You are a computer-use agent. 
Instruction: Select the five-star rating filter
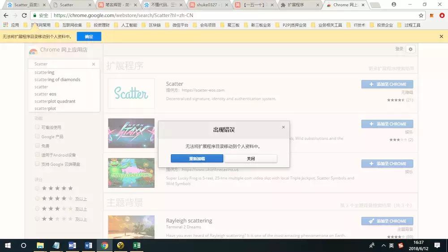pyautogui.click(x=37, y=188)
